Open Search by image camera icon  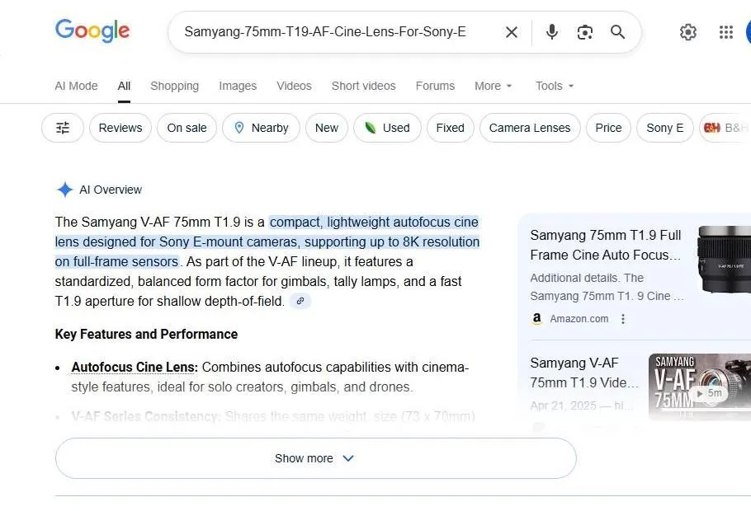click(x=585, y=32)
